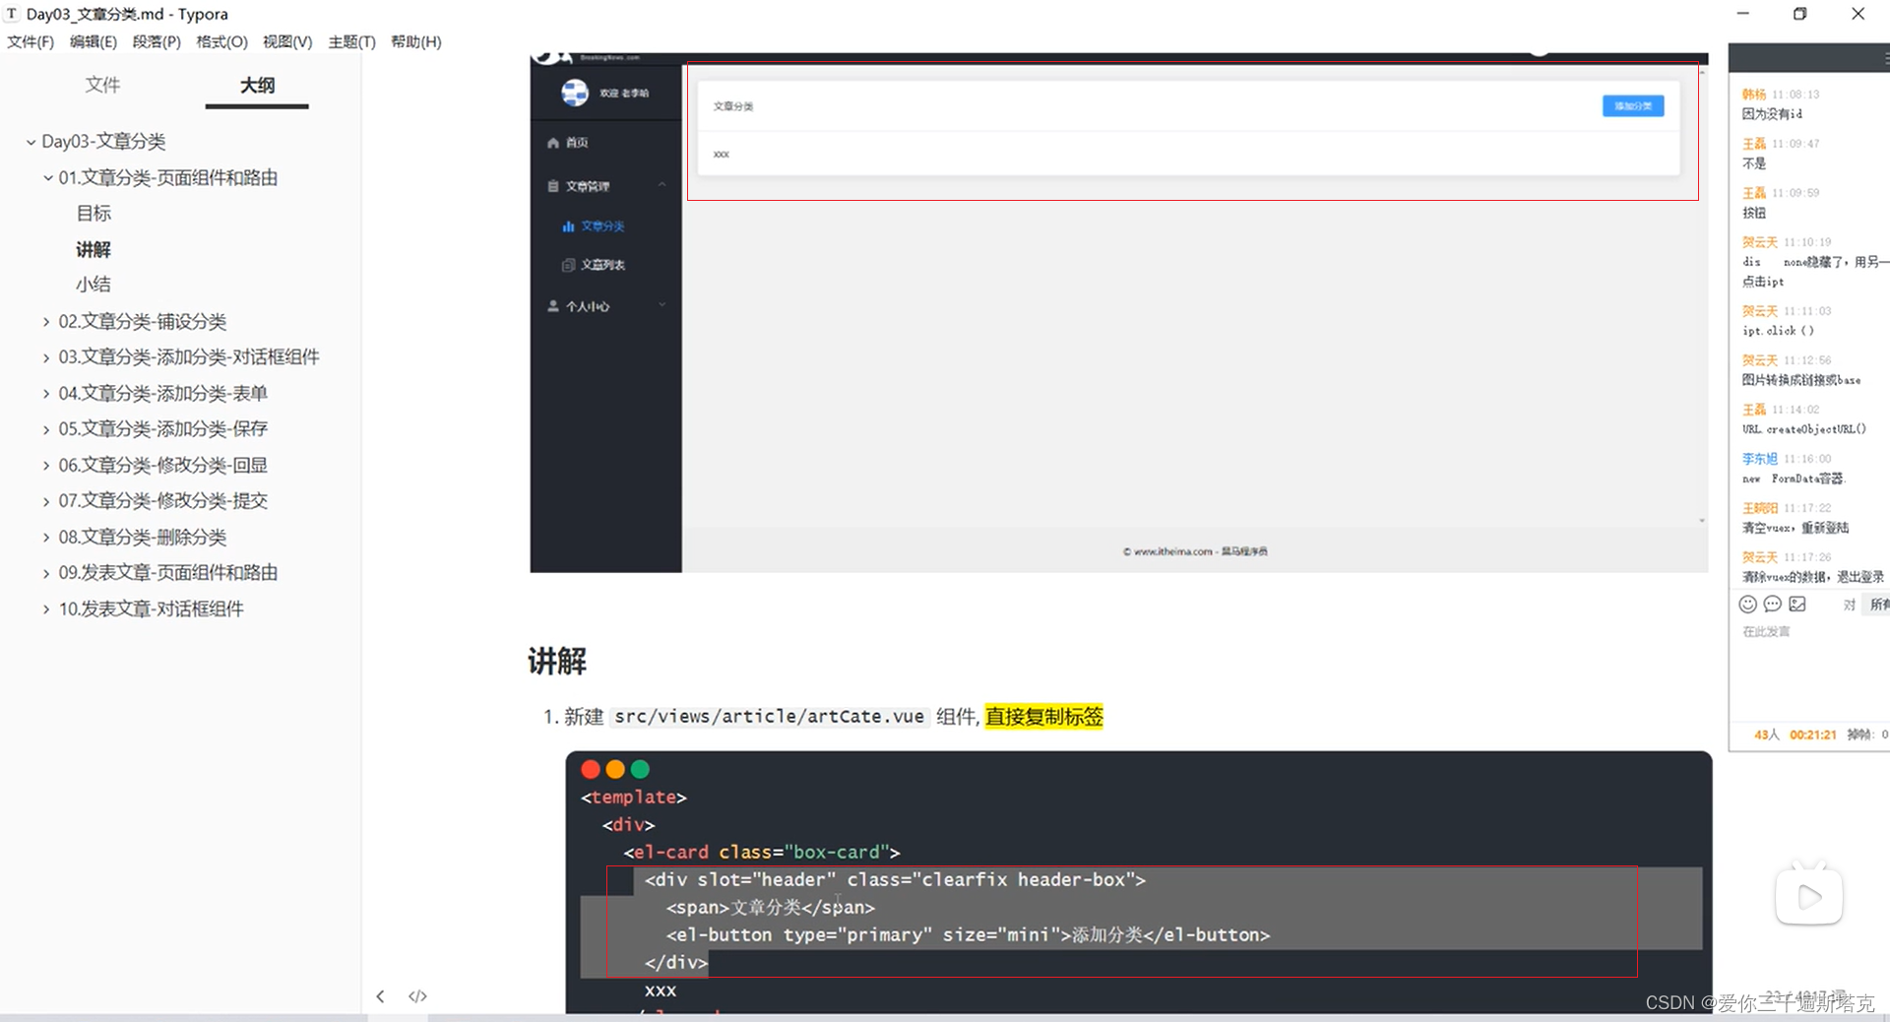Click blue 添加分类 button in screenshot
The image size is (1890, 1022).
tap(1633, 105)
